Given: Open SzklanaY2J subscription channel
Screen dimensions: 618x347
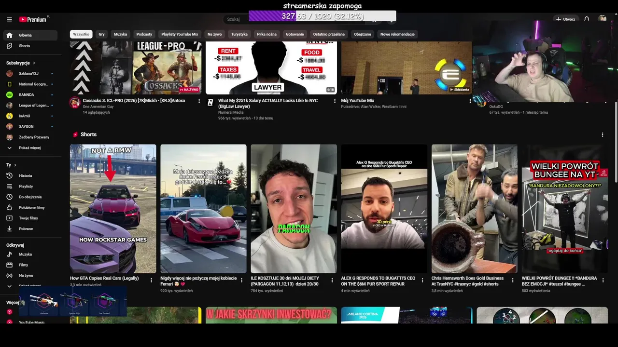Looking at the screenshot, I should (30, 74).
